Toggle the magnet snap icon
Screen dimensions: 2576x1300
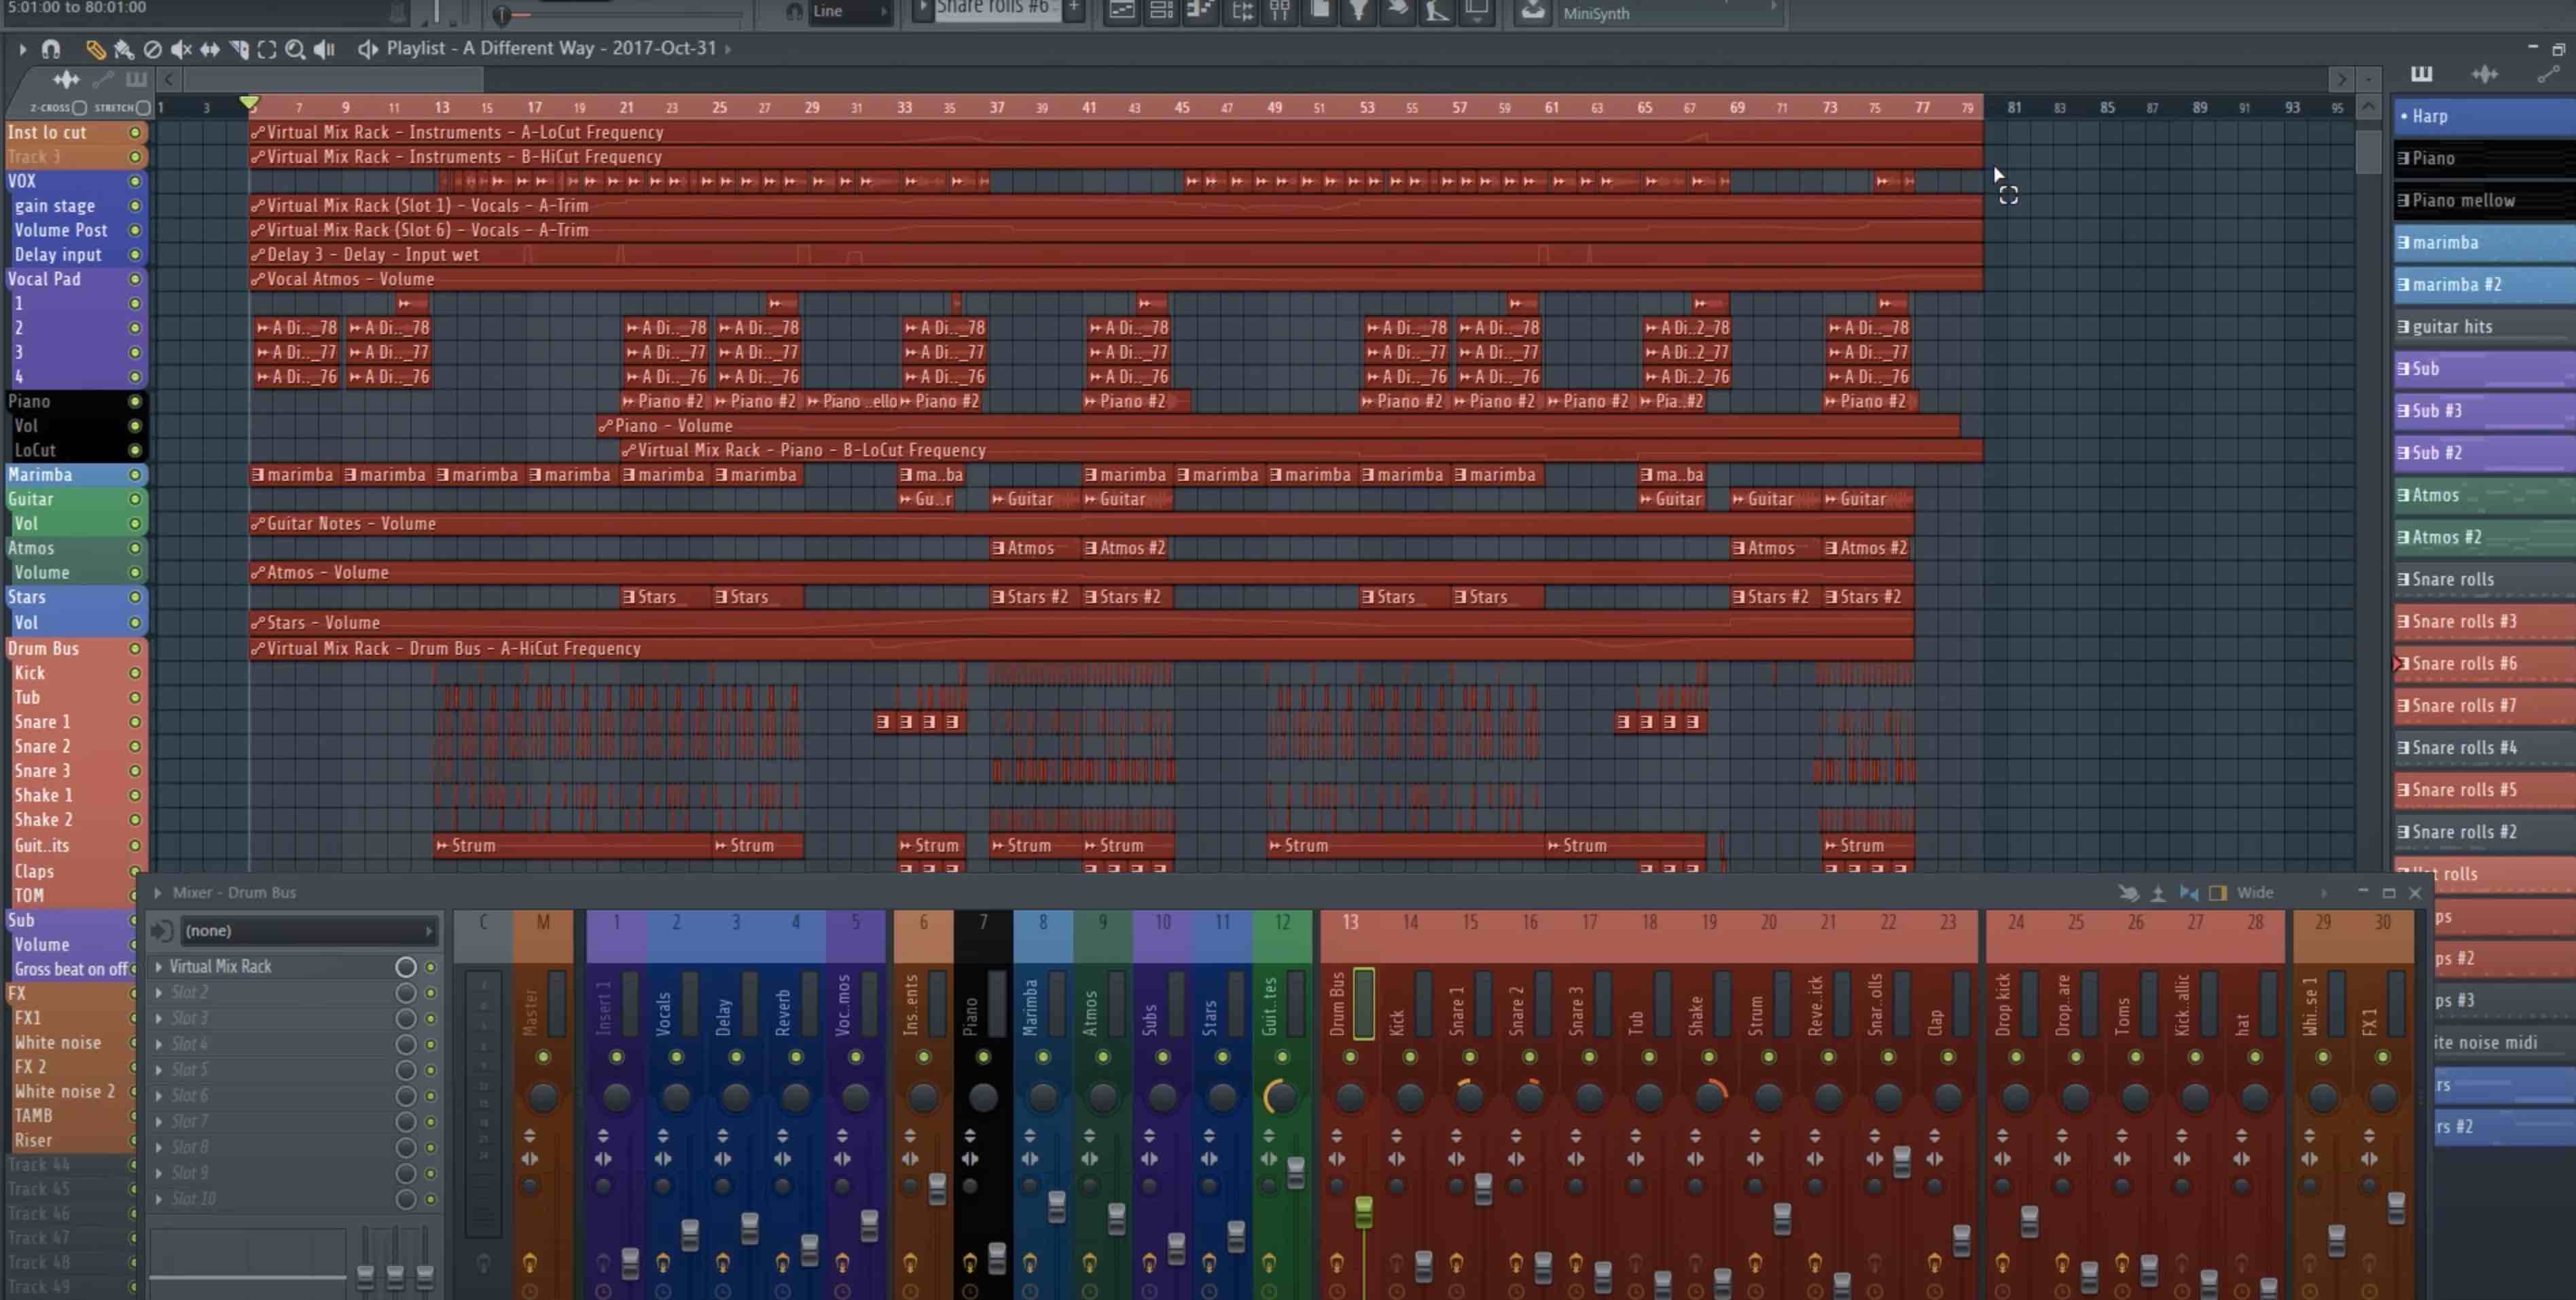click(x=51, y=49)
